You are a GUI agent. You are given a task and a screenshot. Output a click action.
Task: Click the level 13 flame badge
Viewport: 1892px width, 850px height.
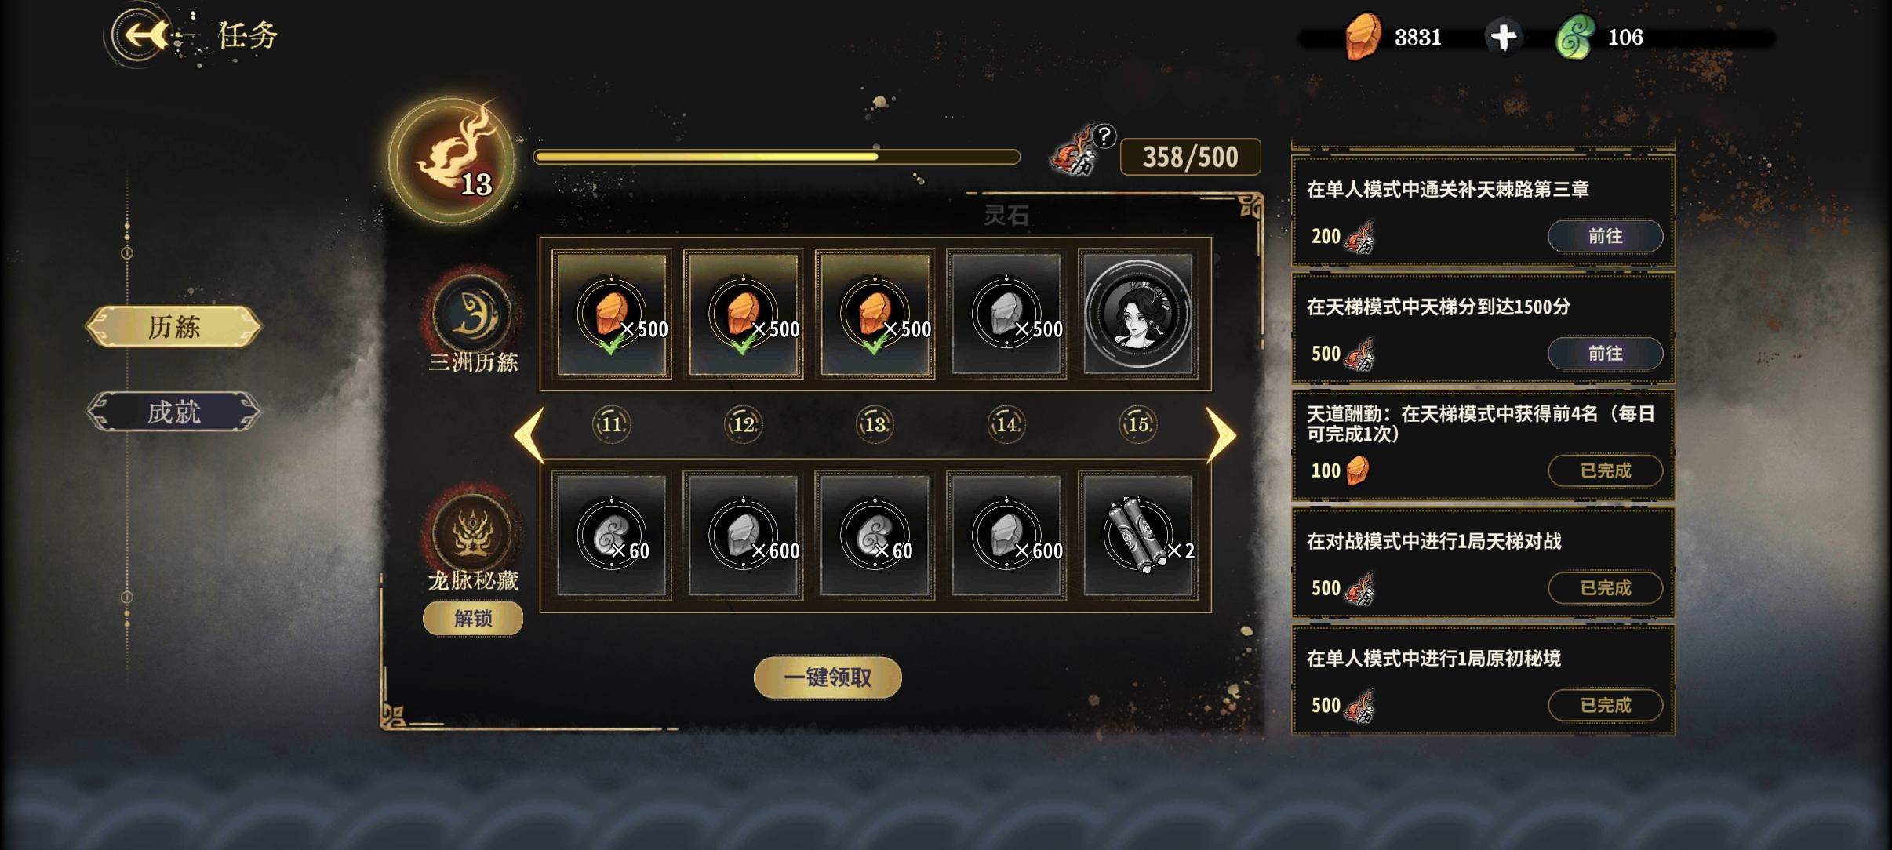click(x=453, y=160)
